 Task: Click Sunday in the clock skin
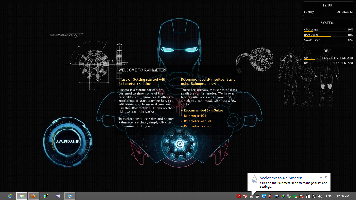click(309, 12)
